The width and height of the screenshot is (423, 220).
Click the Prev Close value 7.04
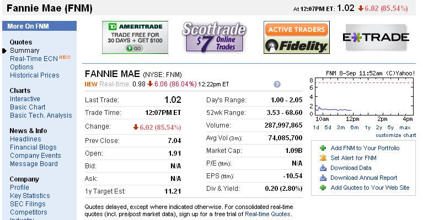(x=174, y=141)
